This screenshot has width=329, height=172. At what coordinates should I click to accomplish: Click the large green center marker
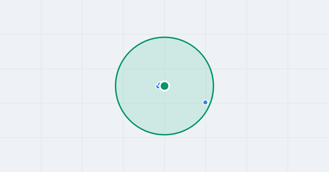click(x=164, y=86)
